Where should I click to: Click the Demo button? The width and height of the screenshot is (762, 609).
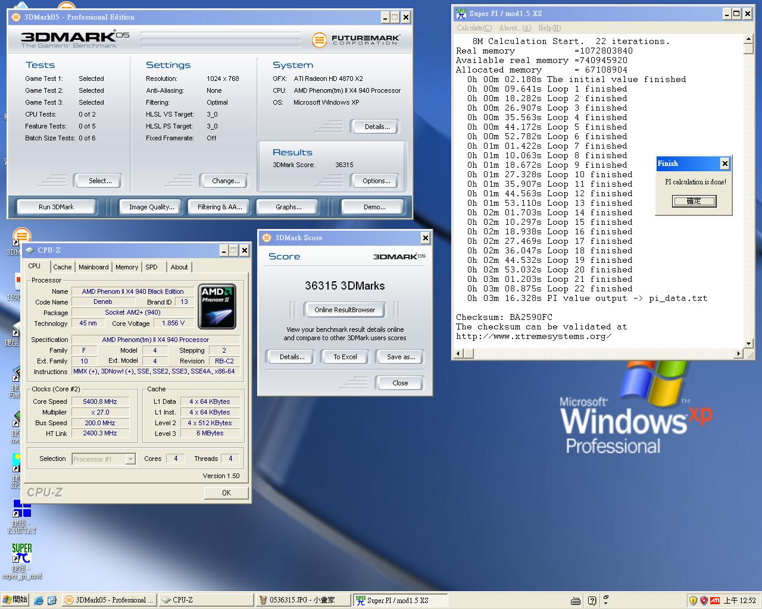click(374, 207)
